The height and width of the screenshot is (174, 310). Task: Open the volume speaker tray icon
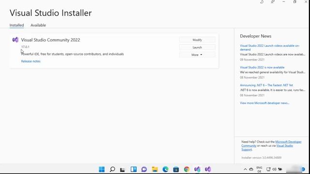tap(274, 169)
